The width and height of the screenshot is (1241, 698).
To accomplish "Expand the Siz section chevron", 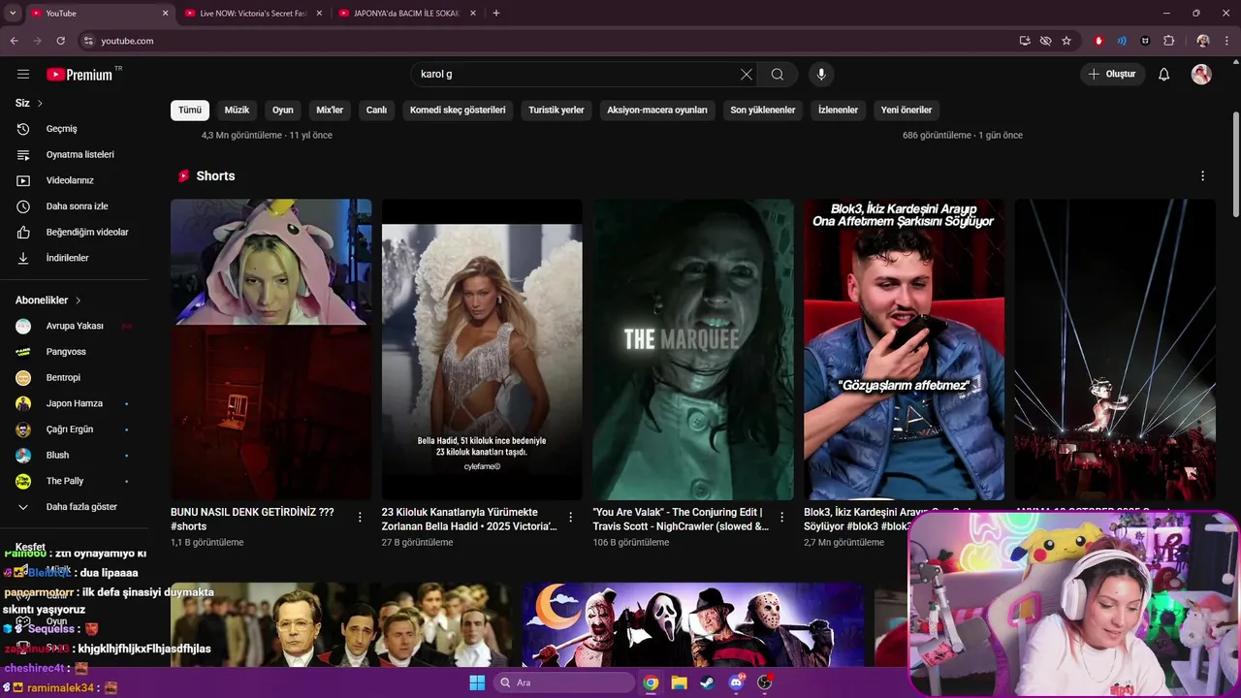I will pyautogui.click(x=40, y=103).
